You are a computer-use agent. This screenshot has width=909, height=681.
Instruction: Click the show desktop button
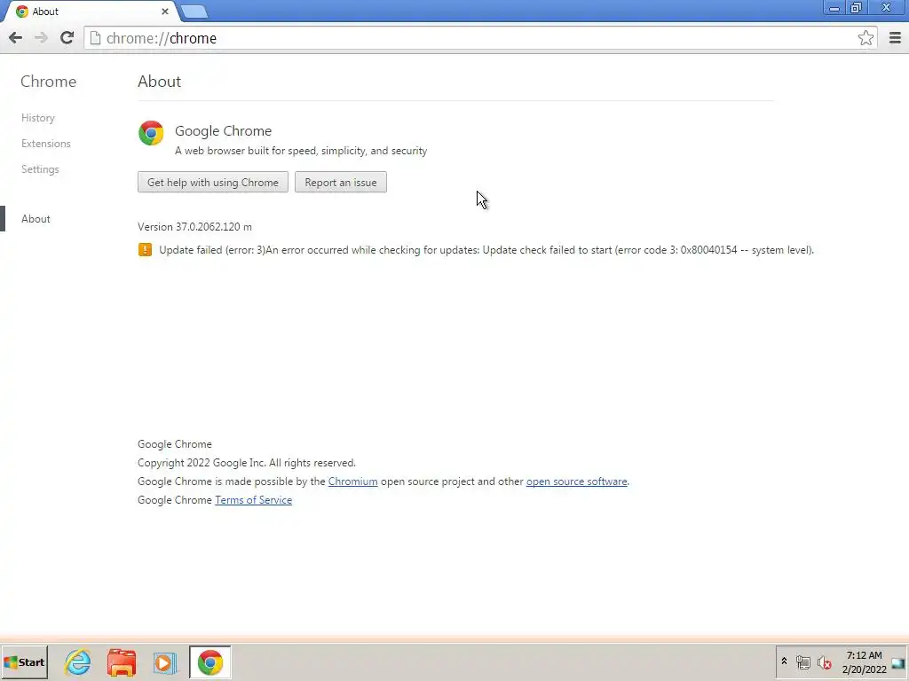coord(898,663)
